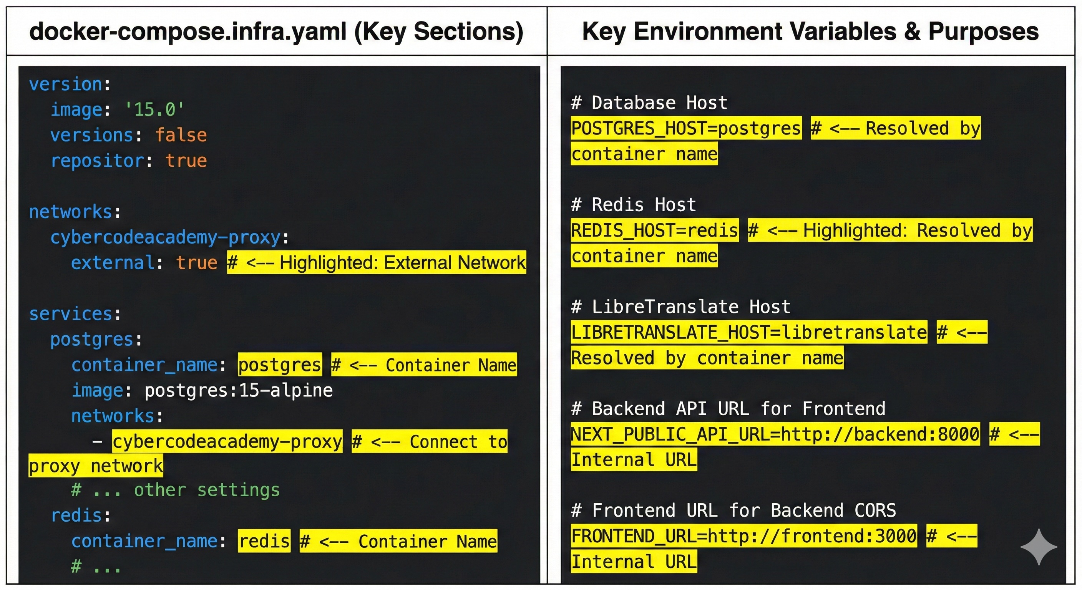The width and height of the screenshot is (1082, 590).
Task: Click the "image: '15.0'" line
Action: click(x=117, y=109)
